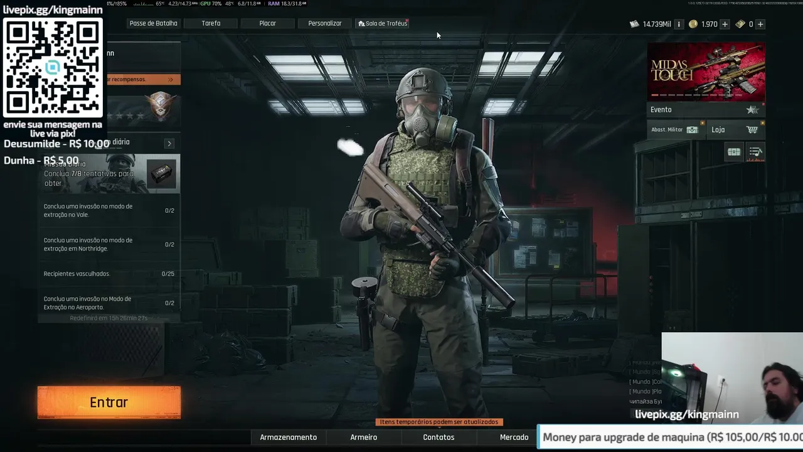This screenshot has height=452, width=803.
Task: Open Sala de Troféus tab
Action: click(x=382, y=23)
